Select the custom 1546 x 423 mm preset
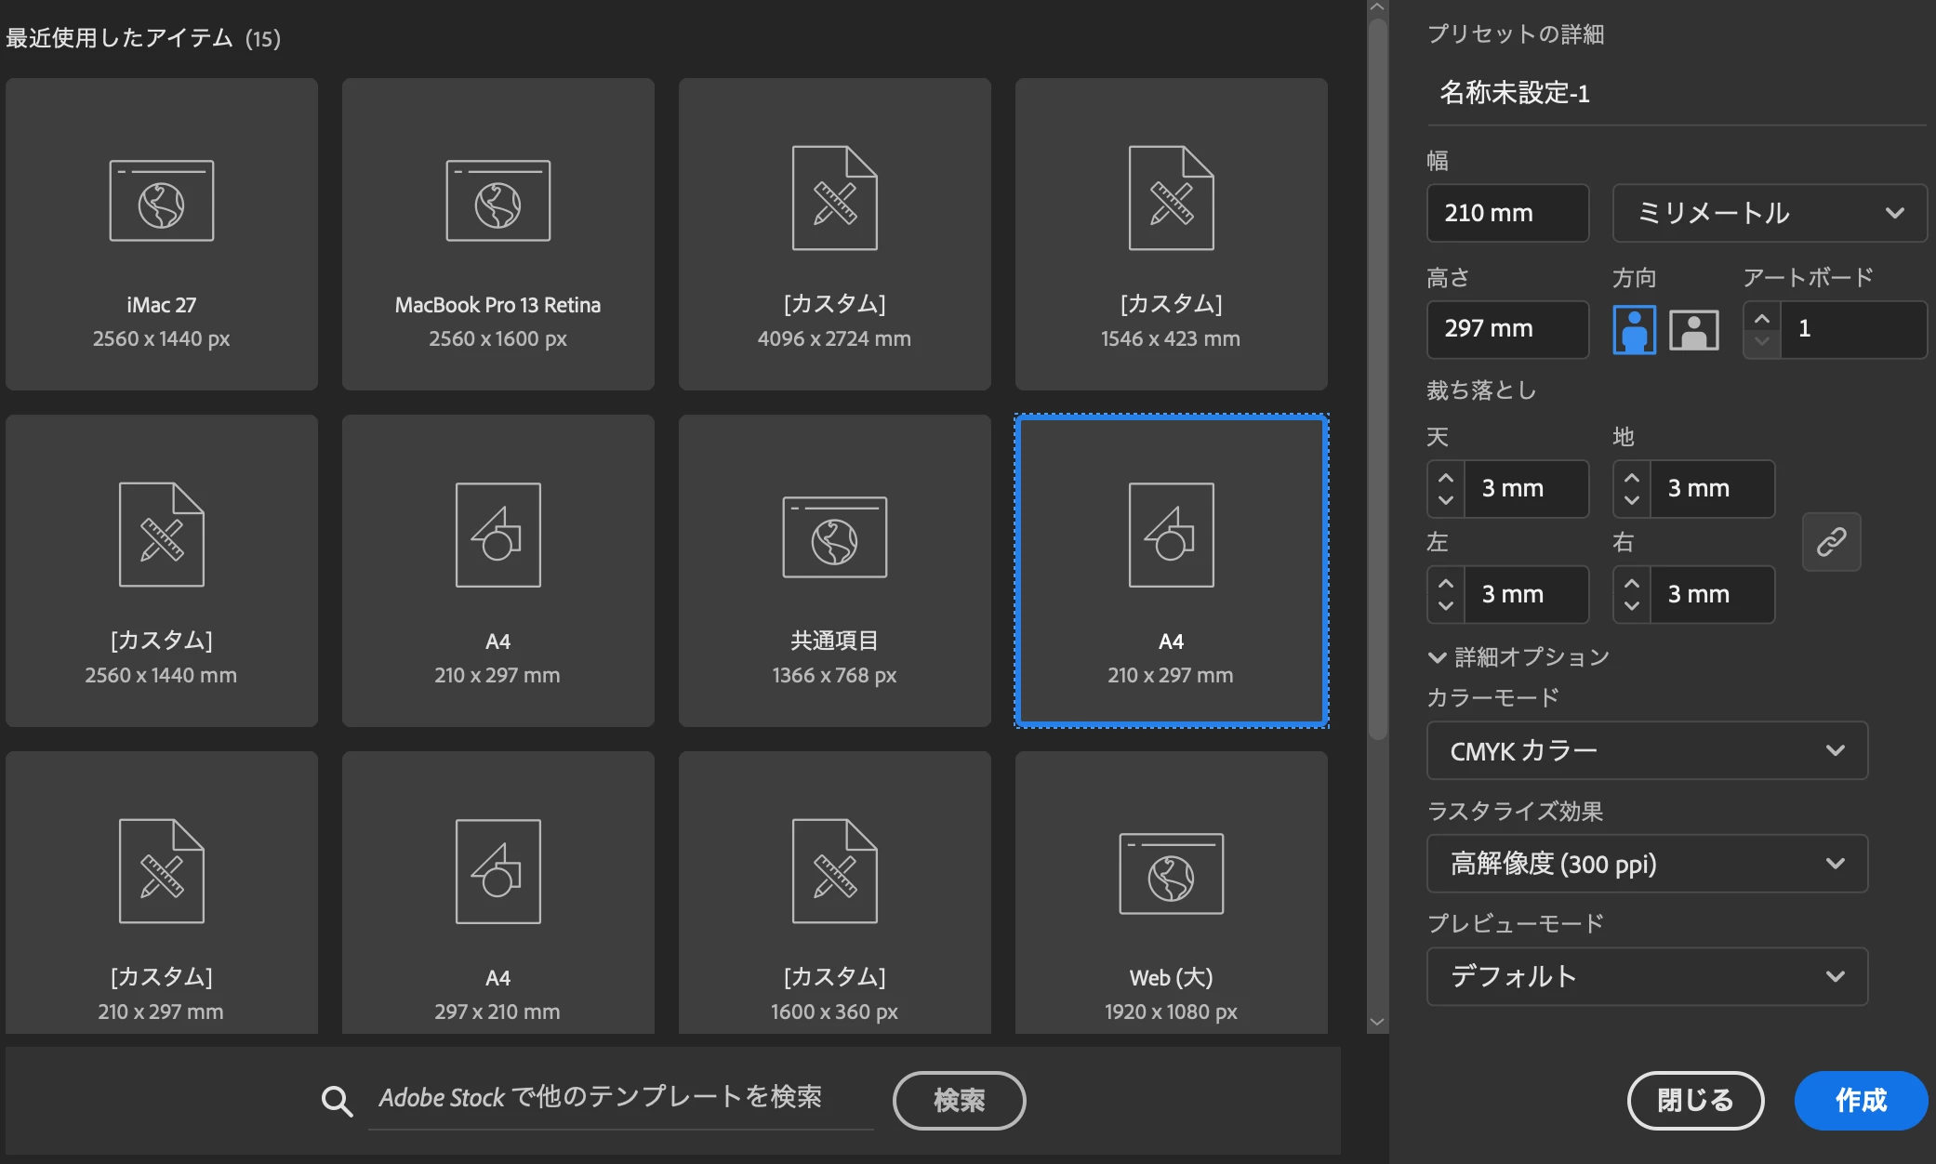The height and width of the screenshot is (1164, 1936). point(1171,233)
